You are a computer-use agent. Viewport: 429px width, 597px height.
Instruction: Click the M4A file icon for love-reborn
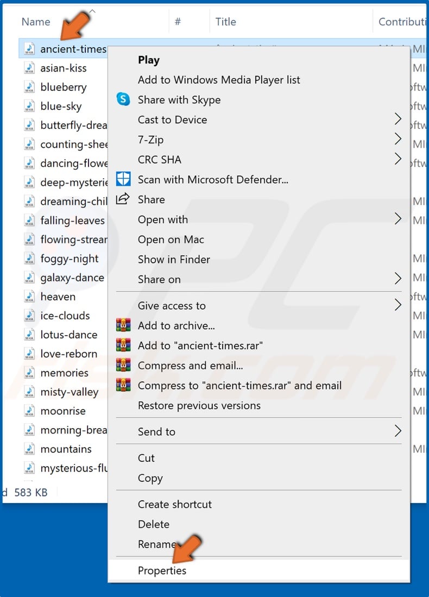(29, 353)
